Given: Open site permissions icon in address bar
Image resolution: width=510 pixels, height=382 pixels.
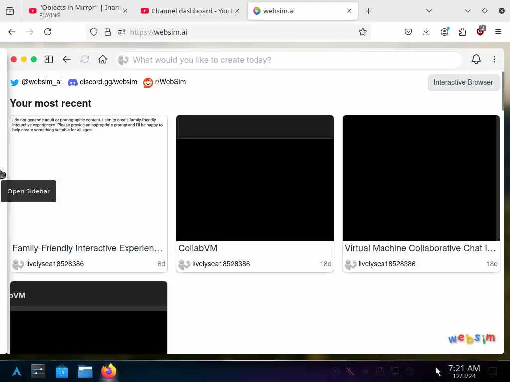Looking at the screenshot, I should (122, 32).
